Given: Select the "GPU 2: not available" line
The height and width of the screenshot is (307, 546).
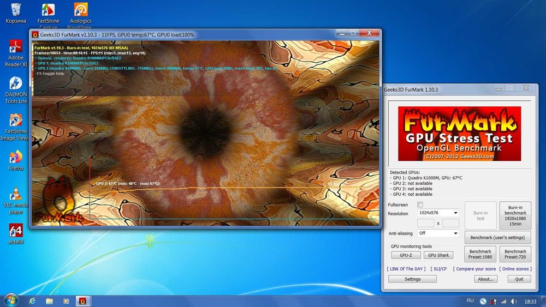Looking at the screenshot, I should [x=411, y=183].
